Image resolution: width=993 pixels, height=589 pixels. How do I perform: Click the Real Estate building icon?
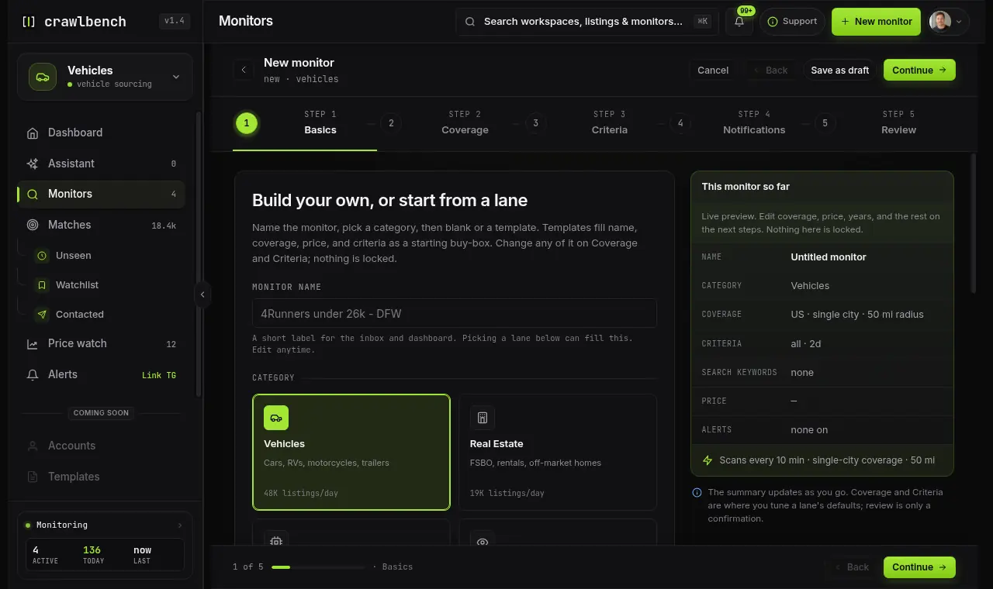point(483,418)
